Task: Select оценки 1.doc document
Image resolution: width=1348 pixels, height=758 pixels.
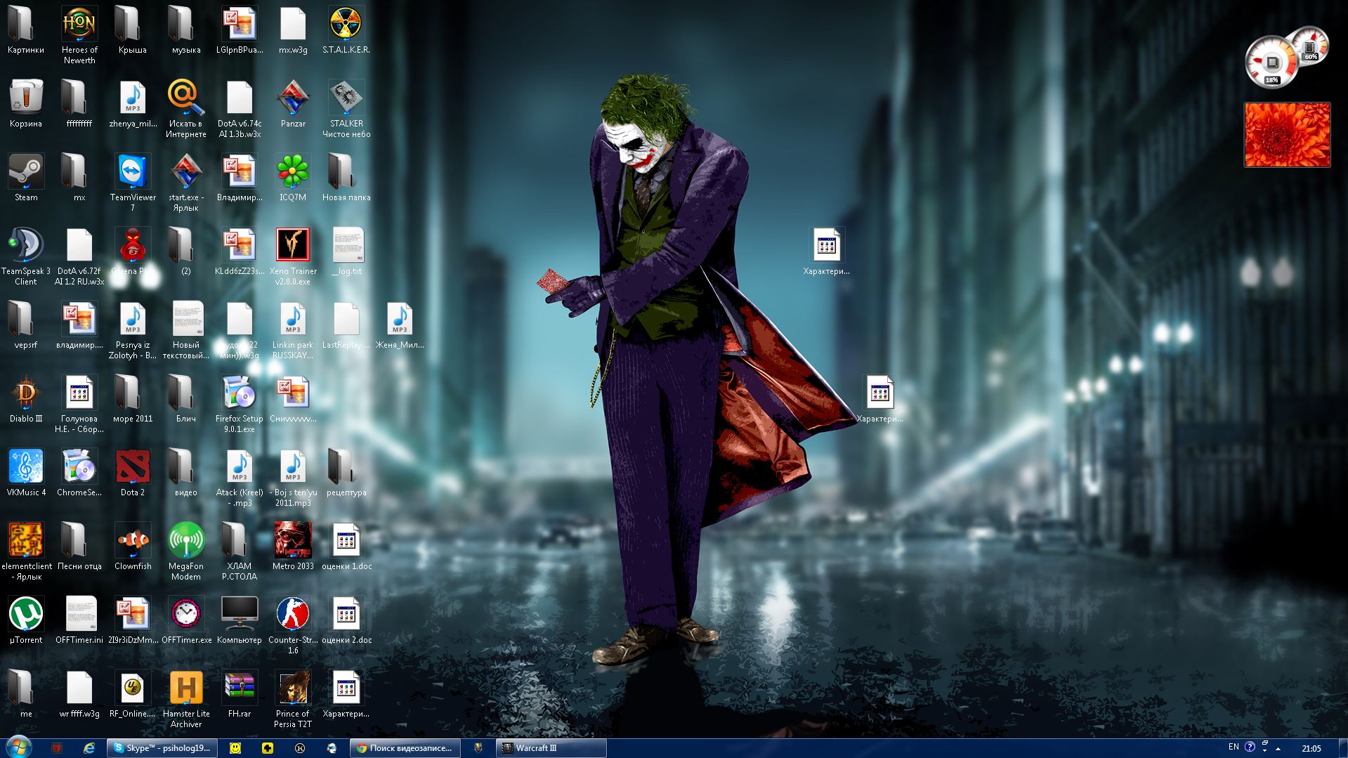Action: pyautogui.click(x=346, y=547)
